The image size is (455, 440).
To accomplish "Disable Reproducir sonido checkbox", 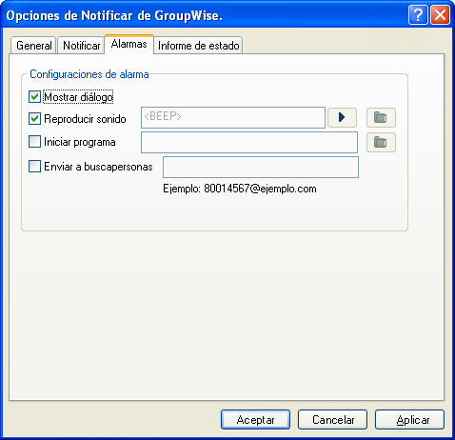I will [34, 119].
